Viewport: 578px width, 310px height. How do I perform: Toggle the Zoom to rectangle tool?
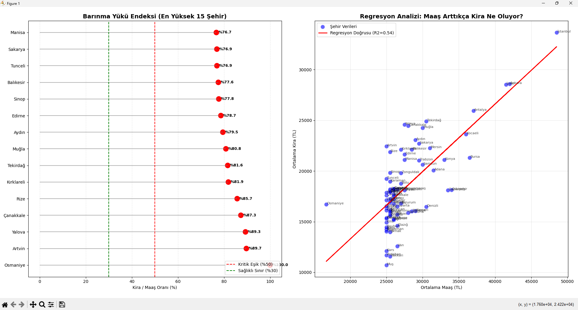(42, 305)
